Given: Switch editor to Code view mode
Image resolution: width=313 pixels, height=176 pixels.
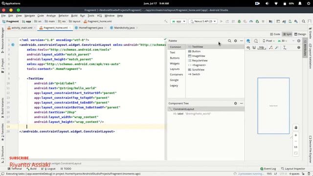Looking at the screenshot, I should click(275, 34).
